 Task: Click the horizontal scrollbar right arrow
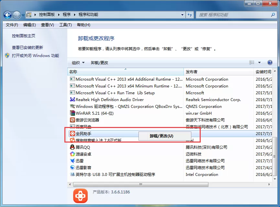click(x=269, y=184)
